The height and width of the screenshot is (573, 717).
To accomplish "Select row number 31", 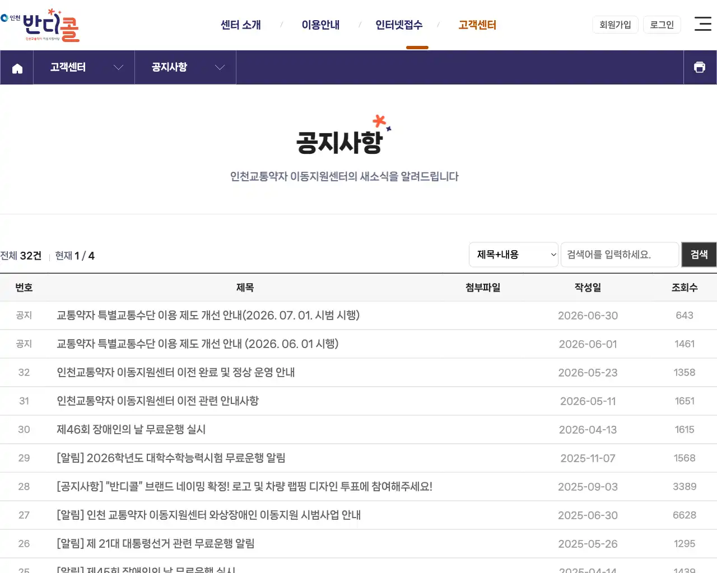I will click(24, 401).
